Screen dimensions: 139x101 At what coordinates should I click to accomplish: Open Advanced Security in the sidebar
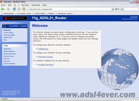10,54
